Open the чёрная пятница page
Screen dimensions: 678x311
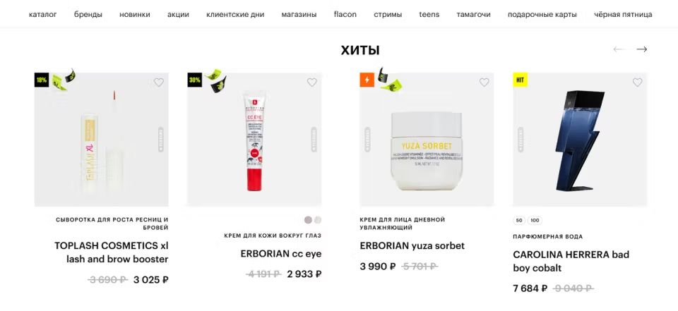(623, 14)
